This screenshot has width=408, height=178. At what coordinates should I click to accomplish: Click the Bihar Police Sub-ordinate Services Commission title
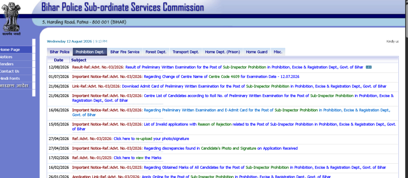(122, 7)
